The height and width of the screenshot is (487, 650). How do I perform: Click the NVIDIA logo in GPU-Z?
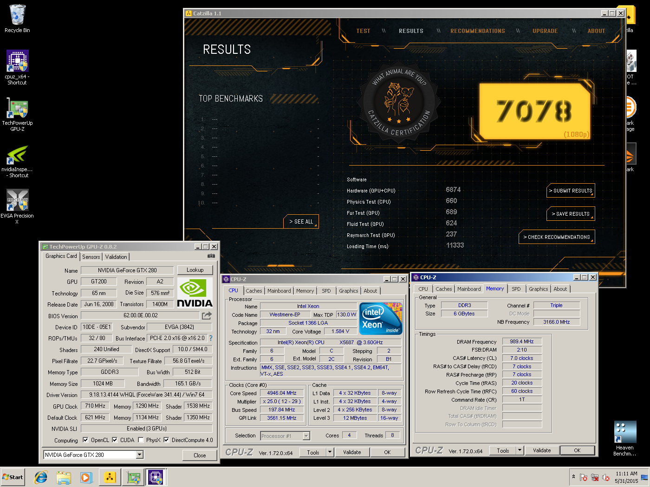[x=195, y=293]
